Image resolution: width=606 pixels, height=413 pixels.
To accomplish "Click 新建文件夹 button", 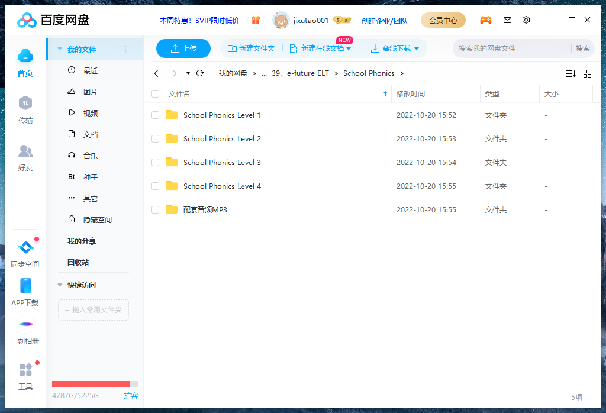I will click(251, 49).
